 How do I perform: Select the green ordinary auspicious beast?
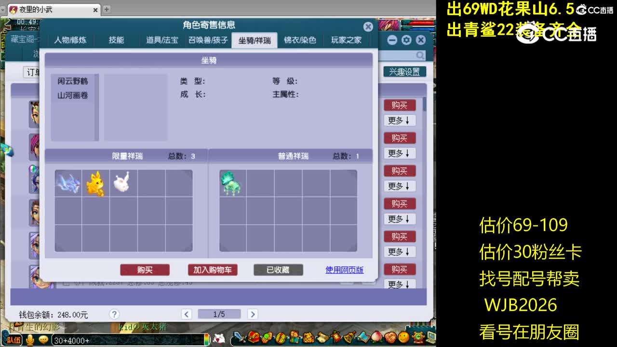tap(233, 183)
